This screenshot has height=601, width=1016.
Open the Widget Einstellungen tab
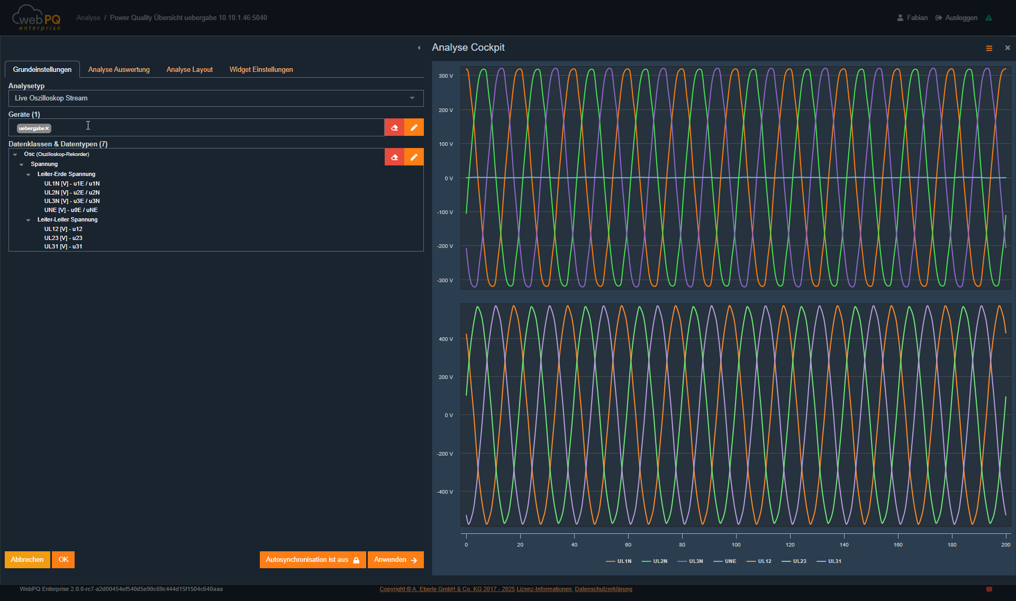(x=261, y=70)
